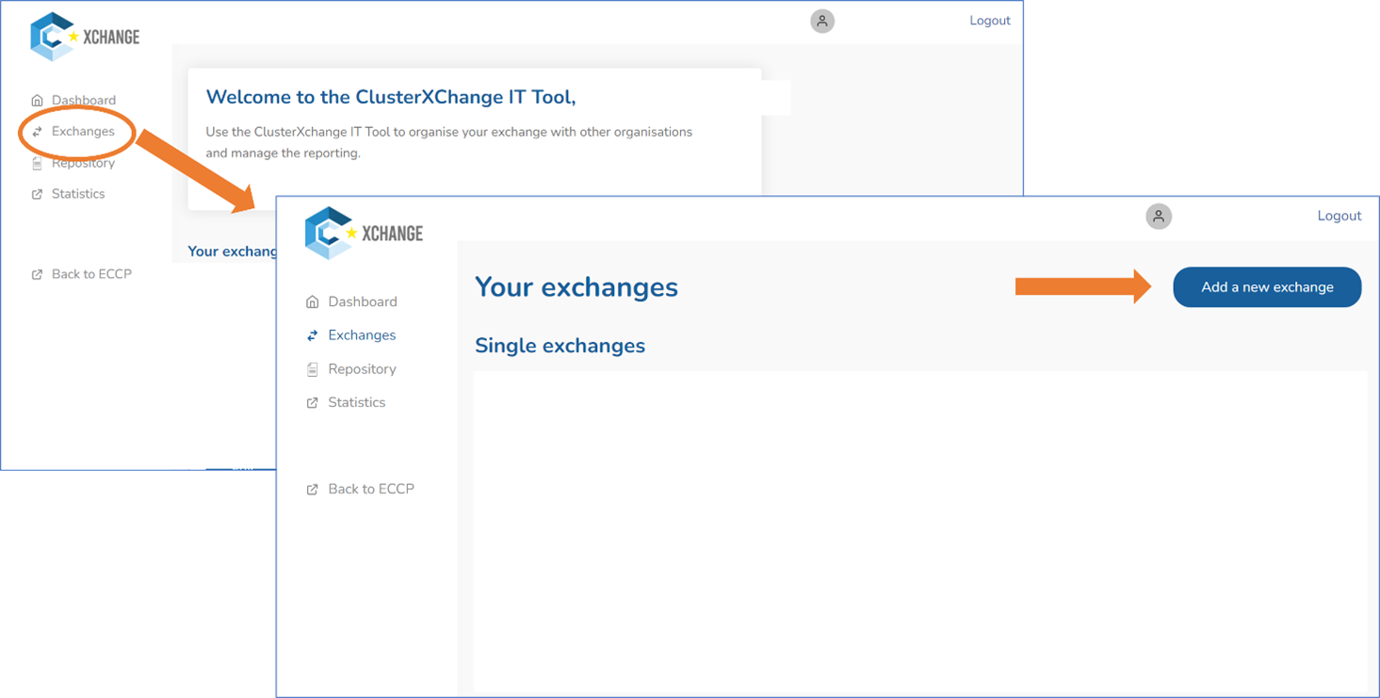
Task: Select Statistics in the front window sidebar
Action: 357,402
